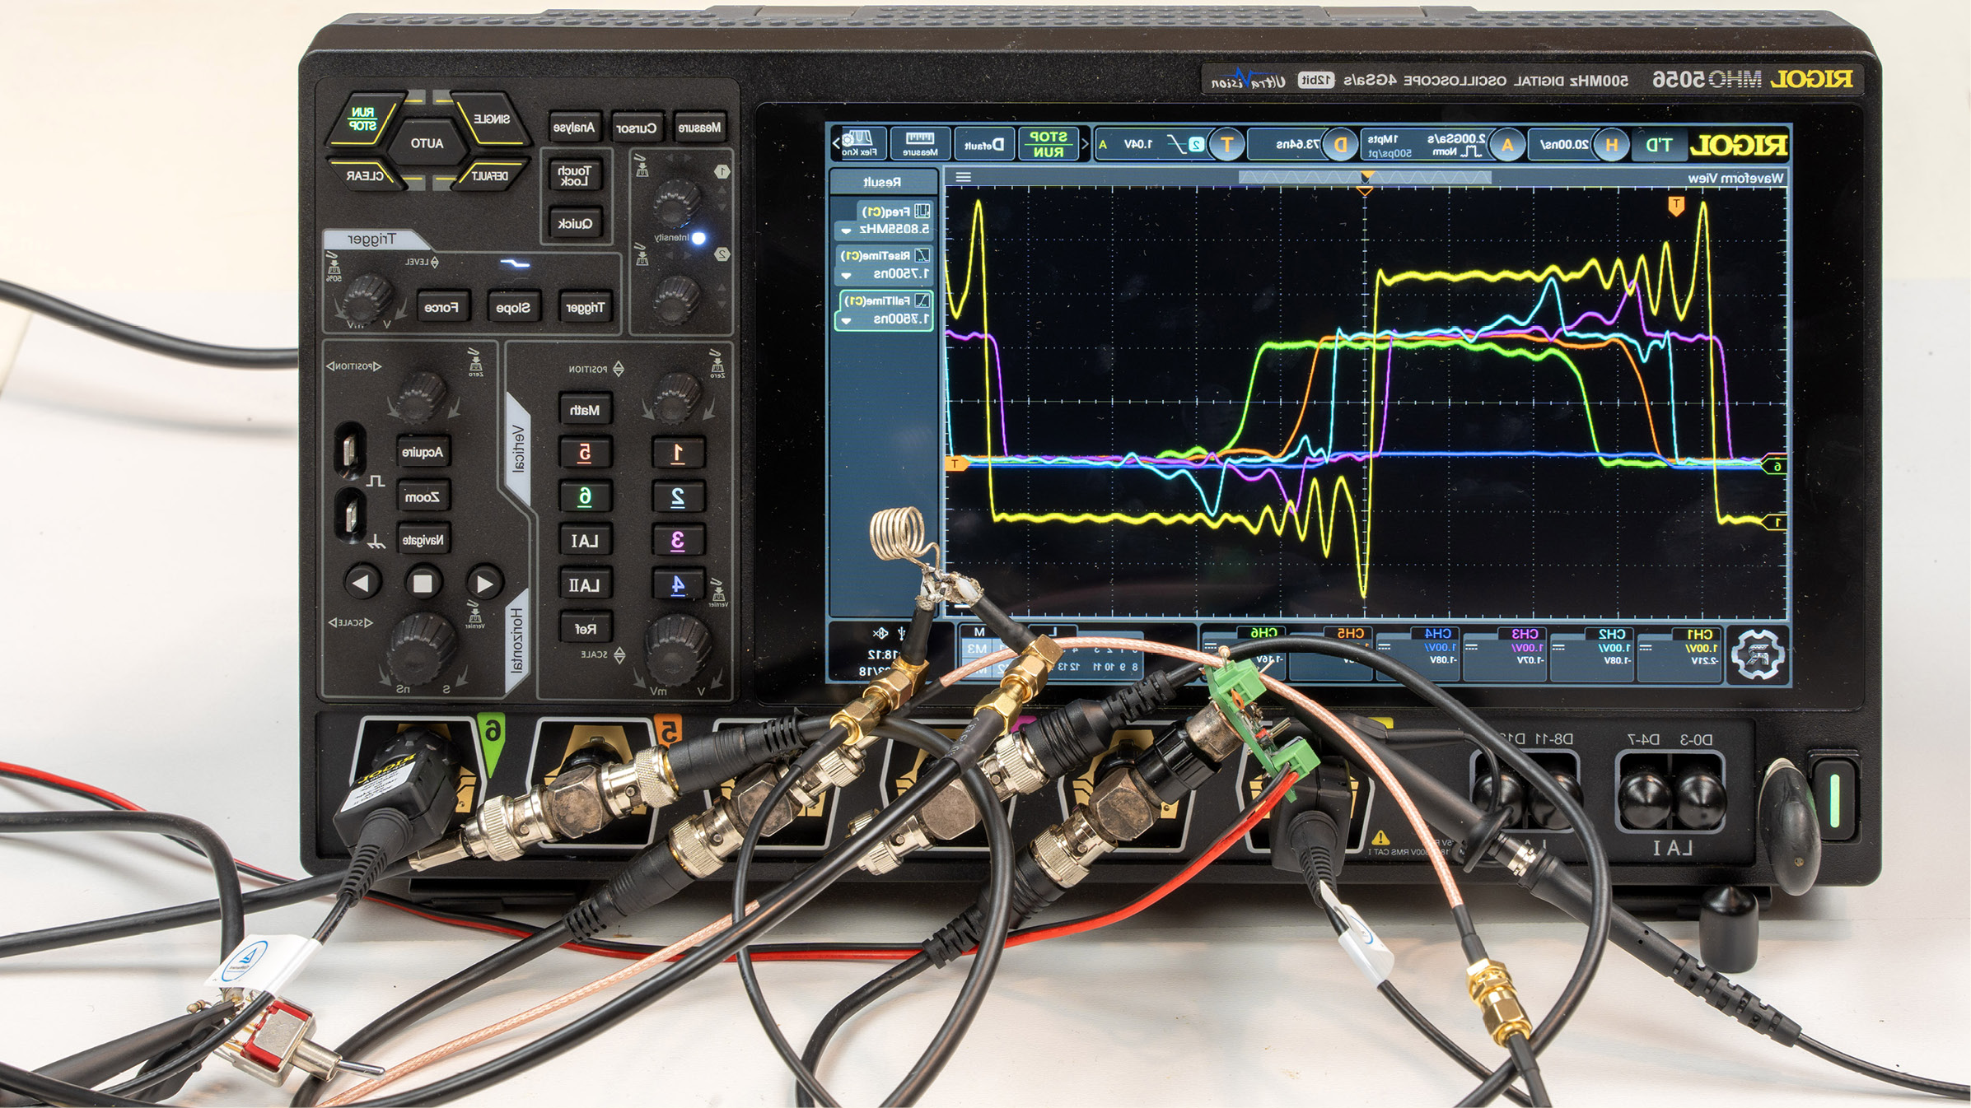Toggle the on-screen STOP RUN button
The width and height of the screenshot is (1971, 1108).
(1049, 144)
